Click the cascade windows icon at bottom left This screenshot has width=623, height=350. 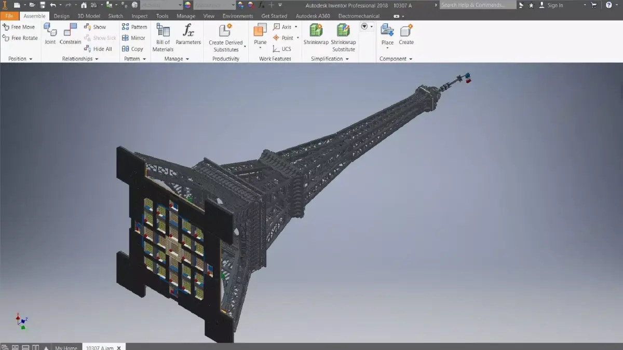pyautogui.click(x=5, y=347)
